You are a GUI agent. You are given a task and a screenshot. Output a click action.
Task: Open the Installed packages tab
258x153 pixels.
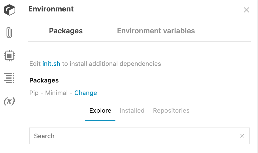(x=132, y=110)
